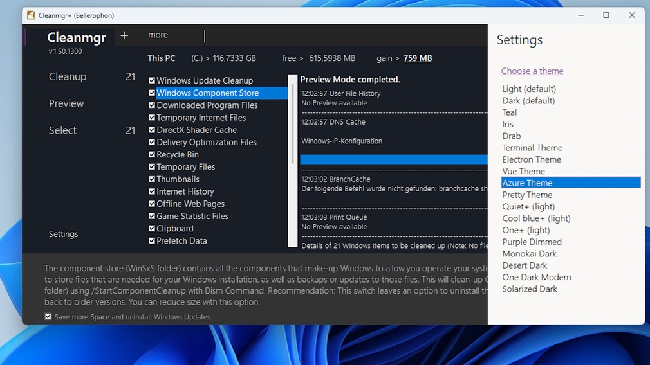Click the blue highlighted preview log bar

(x=393, y=159)
